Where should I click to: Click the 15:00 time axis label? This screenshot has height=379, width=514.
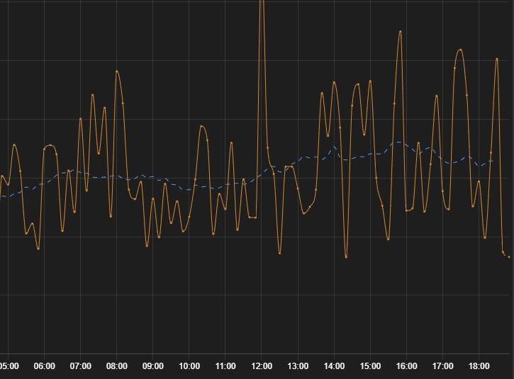pyautogui.click(x=370, y=366)
